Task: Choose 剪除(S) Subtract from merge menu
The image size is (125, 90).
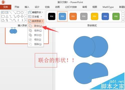Action: pyautogui.click(x=36, y=44)
